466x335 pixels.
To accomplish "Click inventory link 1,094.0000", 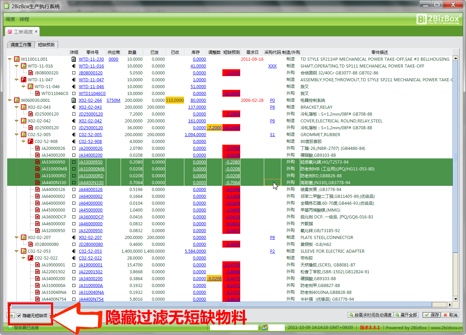I will 195,134.
